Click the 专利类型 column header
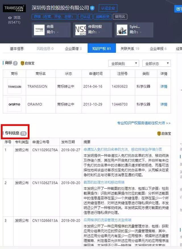The image size is (182, 249). (22, 142)
